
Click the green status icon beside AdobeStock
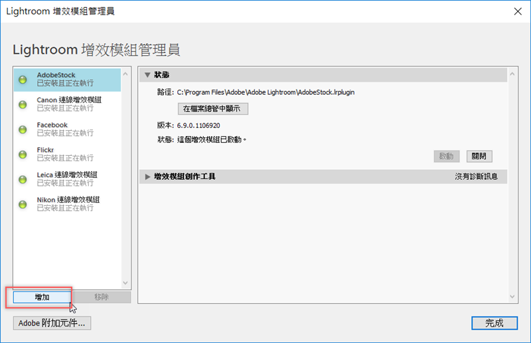click(x=23, y=80)
